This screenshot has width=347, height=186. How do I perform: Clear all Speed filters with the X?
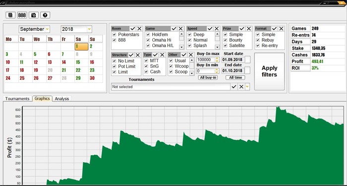[x=217, y=29]
